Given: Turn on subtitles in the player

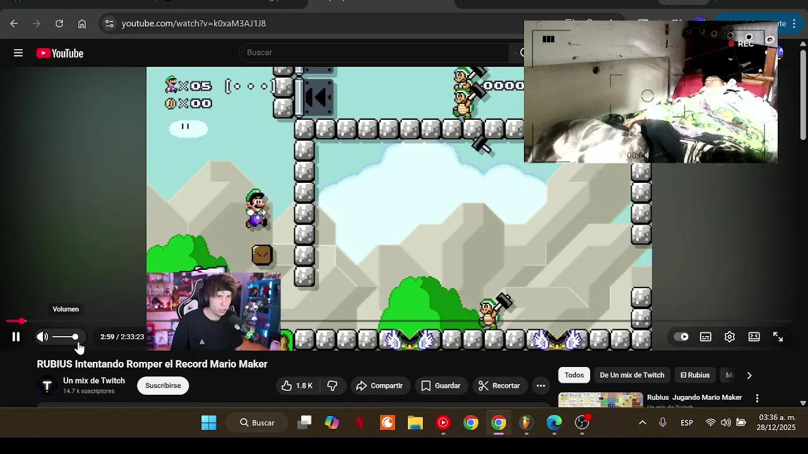Looking at the screenshot, I should tap(706, 337).
